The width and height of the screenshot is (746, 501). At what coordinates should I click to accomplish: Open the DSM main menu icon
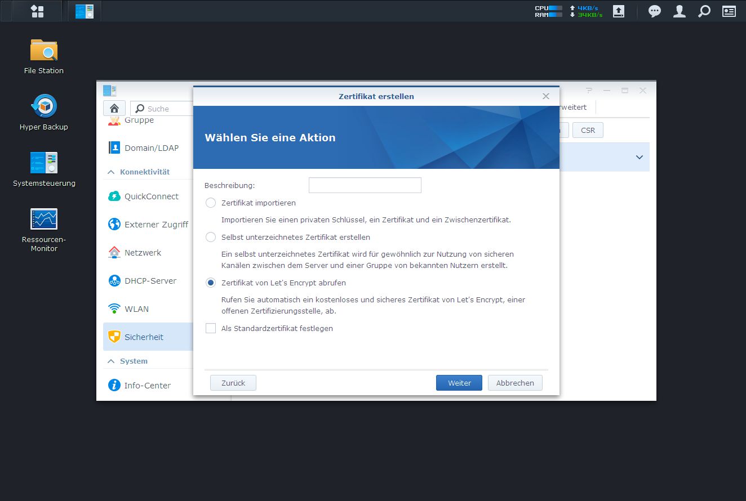pyautogui.click(x=37, y=11)
